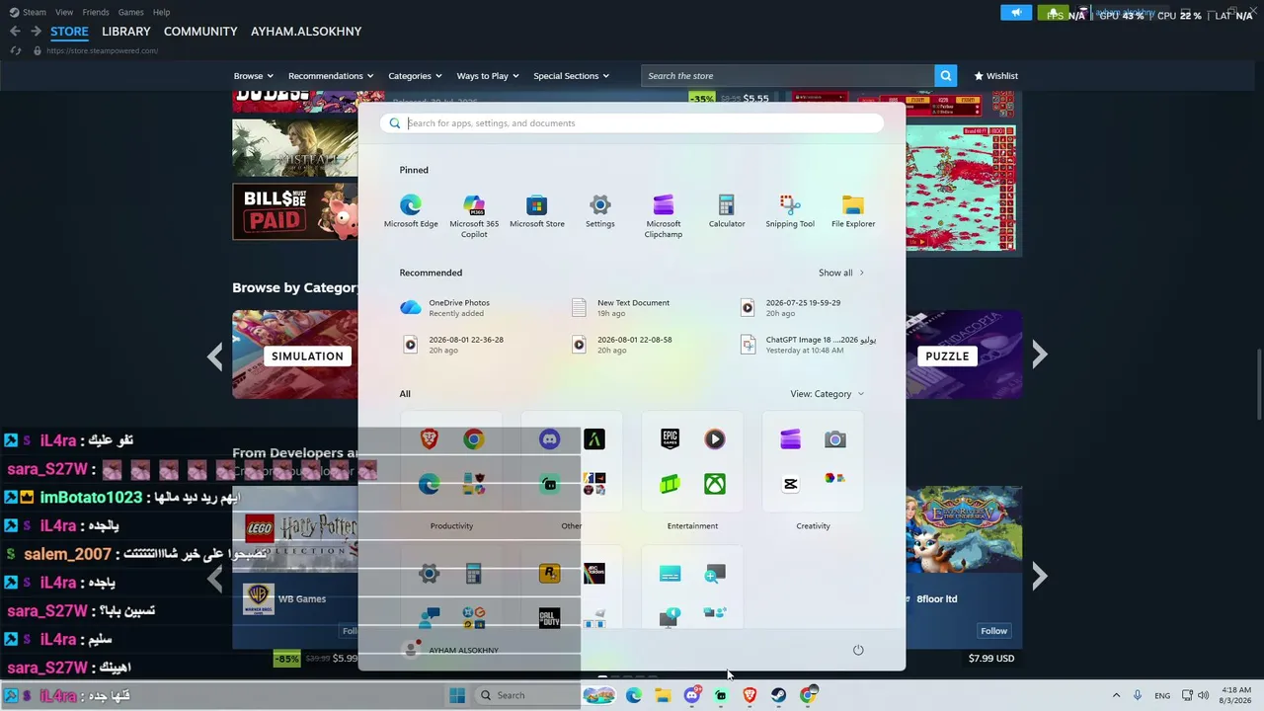Open Microsoft Store from pinned apps
This screenshot has height=711, width=1264.
pyautogui.click(x=537, y=210)
